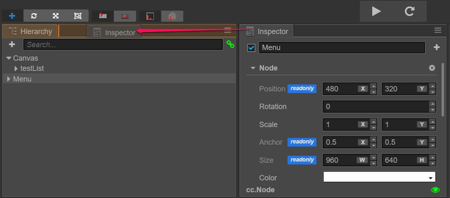Click the Scale property label
This screenshot has width=450, height=198.
(x=268, y=124)
